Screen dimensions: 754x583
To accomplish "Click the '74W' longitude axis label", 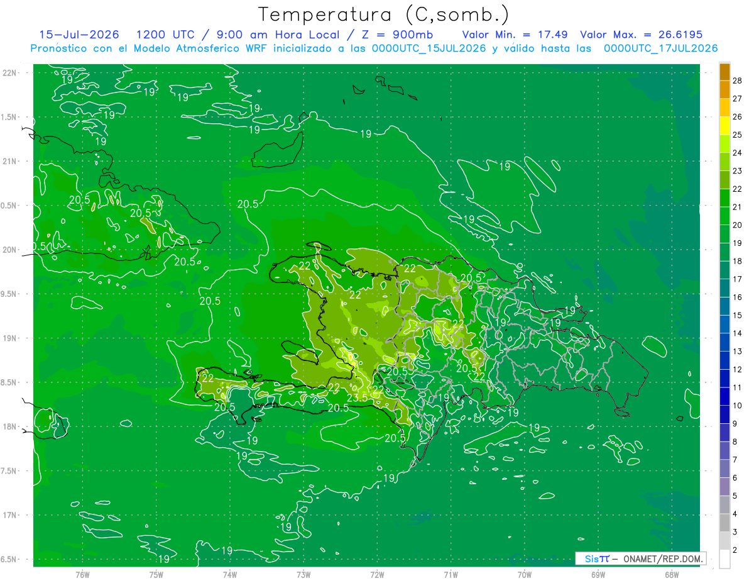I will [230, 574].
